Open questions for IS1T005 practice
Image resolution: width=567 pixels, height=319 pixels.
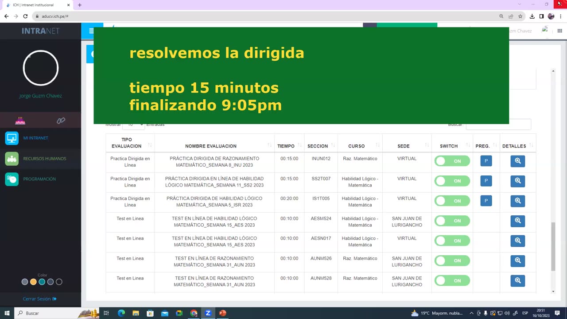pyautogui.click(x=486, y=201)
